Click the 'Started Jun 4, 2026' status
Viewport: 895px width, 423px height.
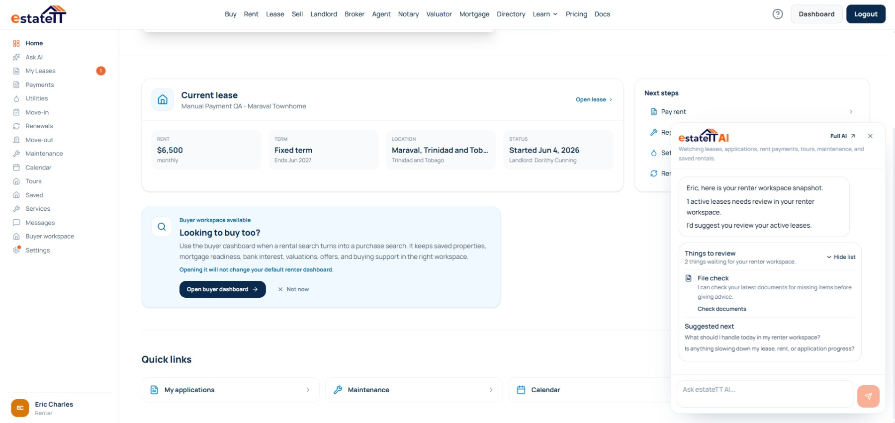544,150
